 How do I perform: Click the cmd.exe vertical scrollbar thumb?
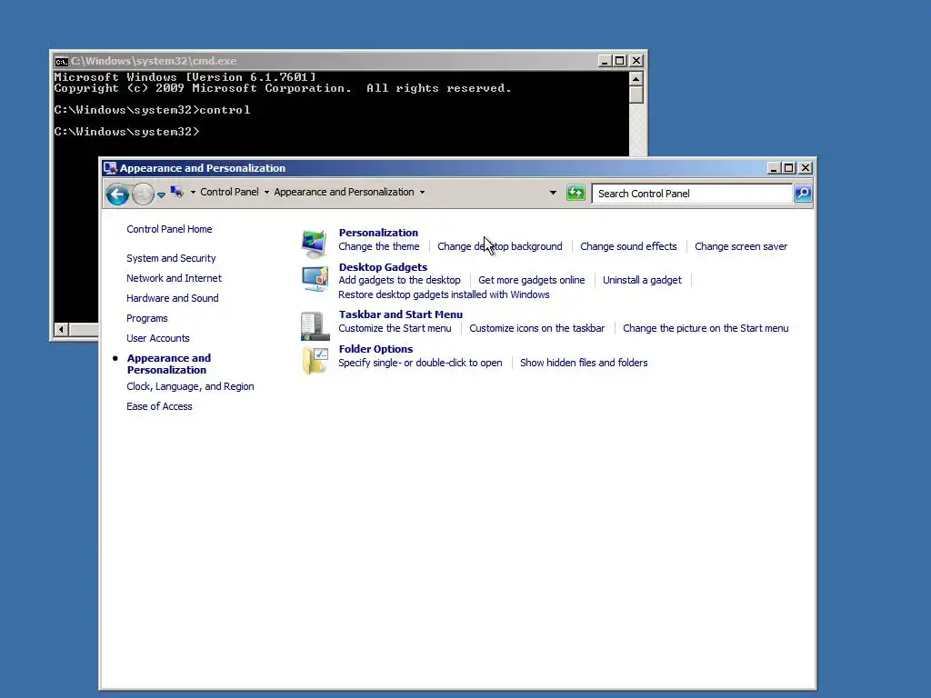pyautogui.click(x=636, y=95)
